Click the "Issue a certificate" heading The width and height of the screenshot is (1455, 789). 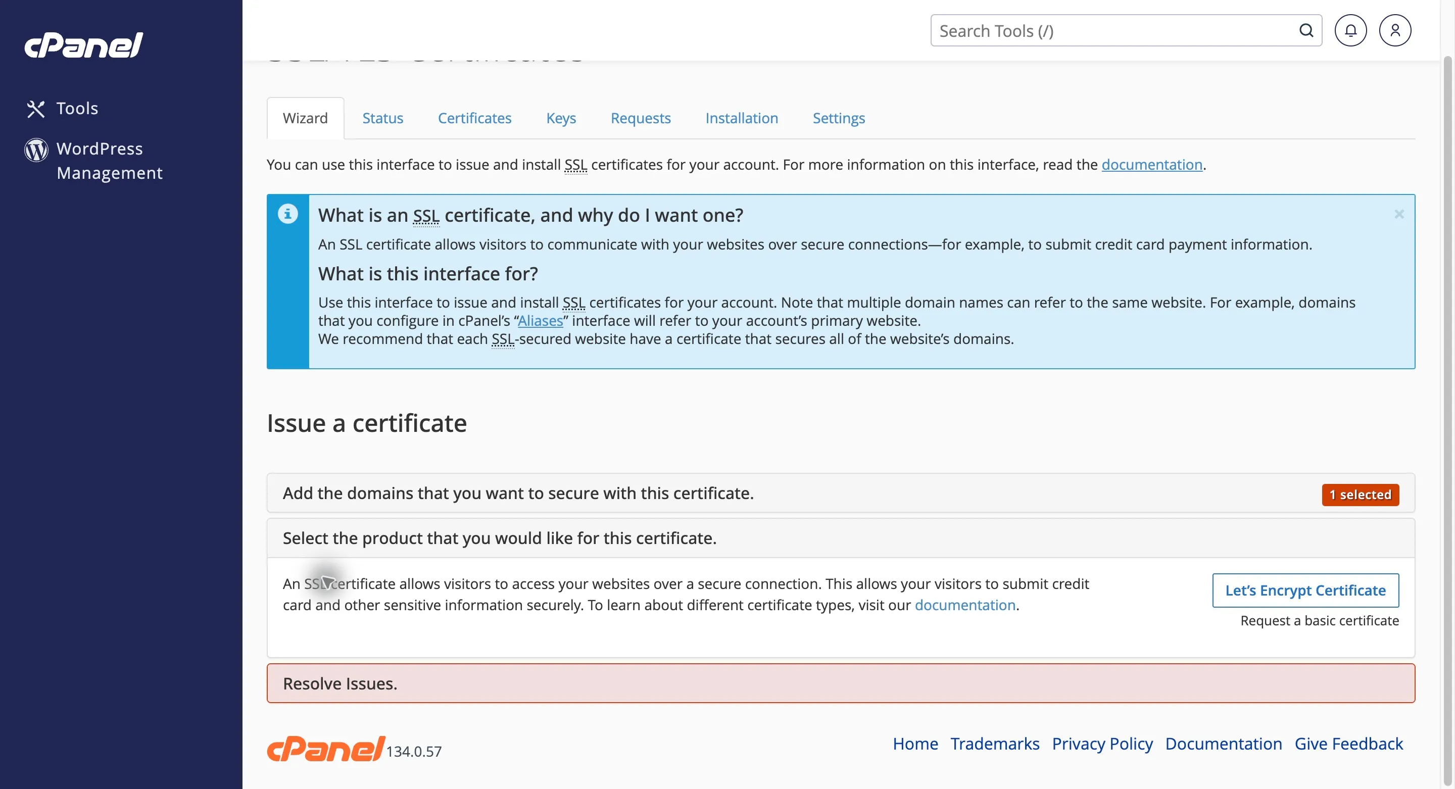(x=367, y=423)
